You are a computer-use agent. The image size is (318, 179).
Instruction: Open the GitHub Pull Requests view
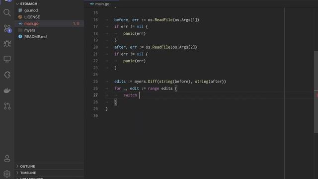[x=7, y=106]
